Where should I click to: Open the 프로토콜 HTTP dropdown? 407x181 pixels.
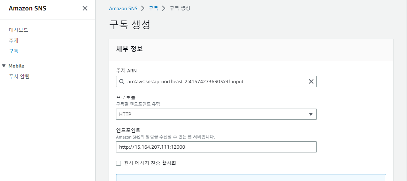click(x=216, y=114)
